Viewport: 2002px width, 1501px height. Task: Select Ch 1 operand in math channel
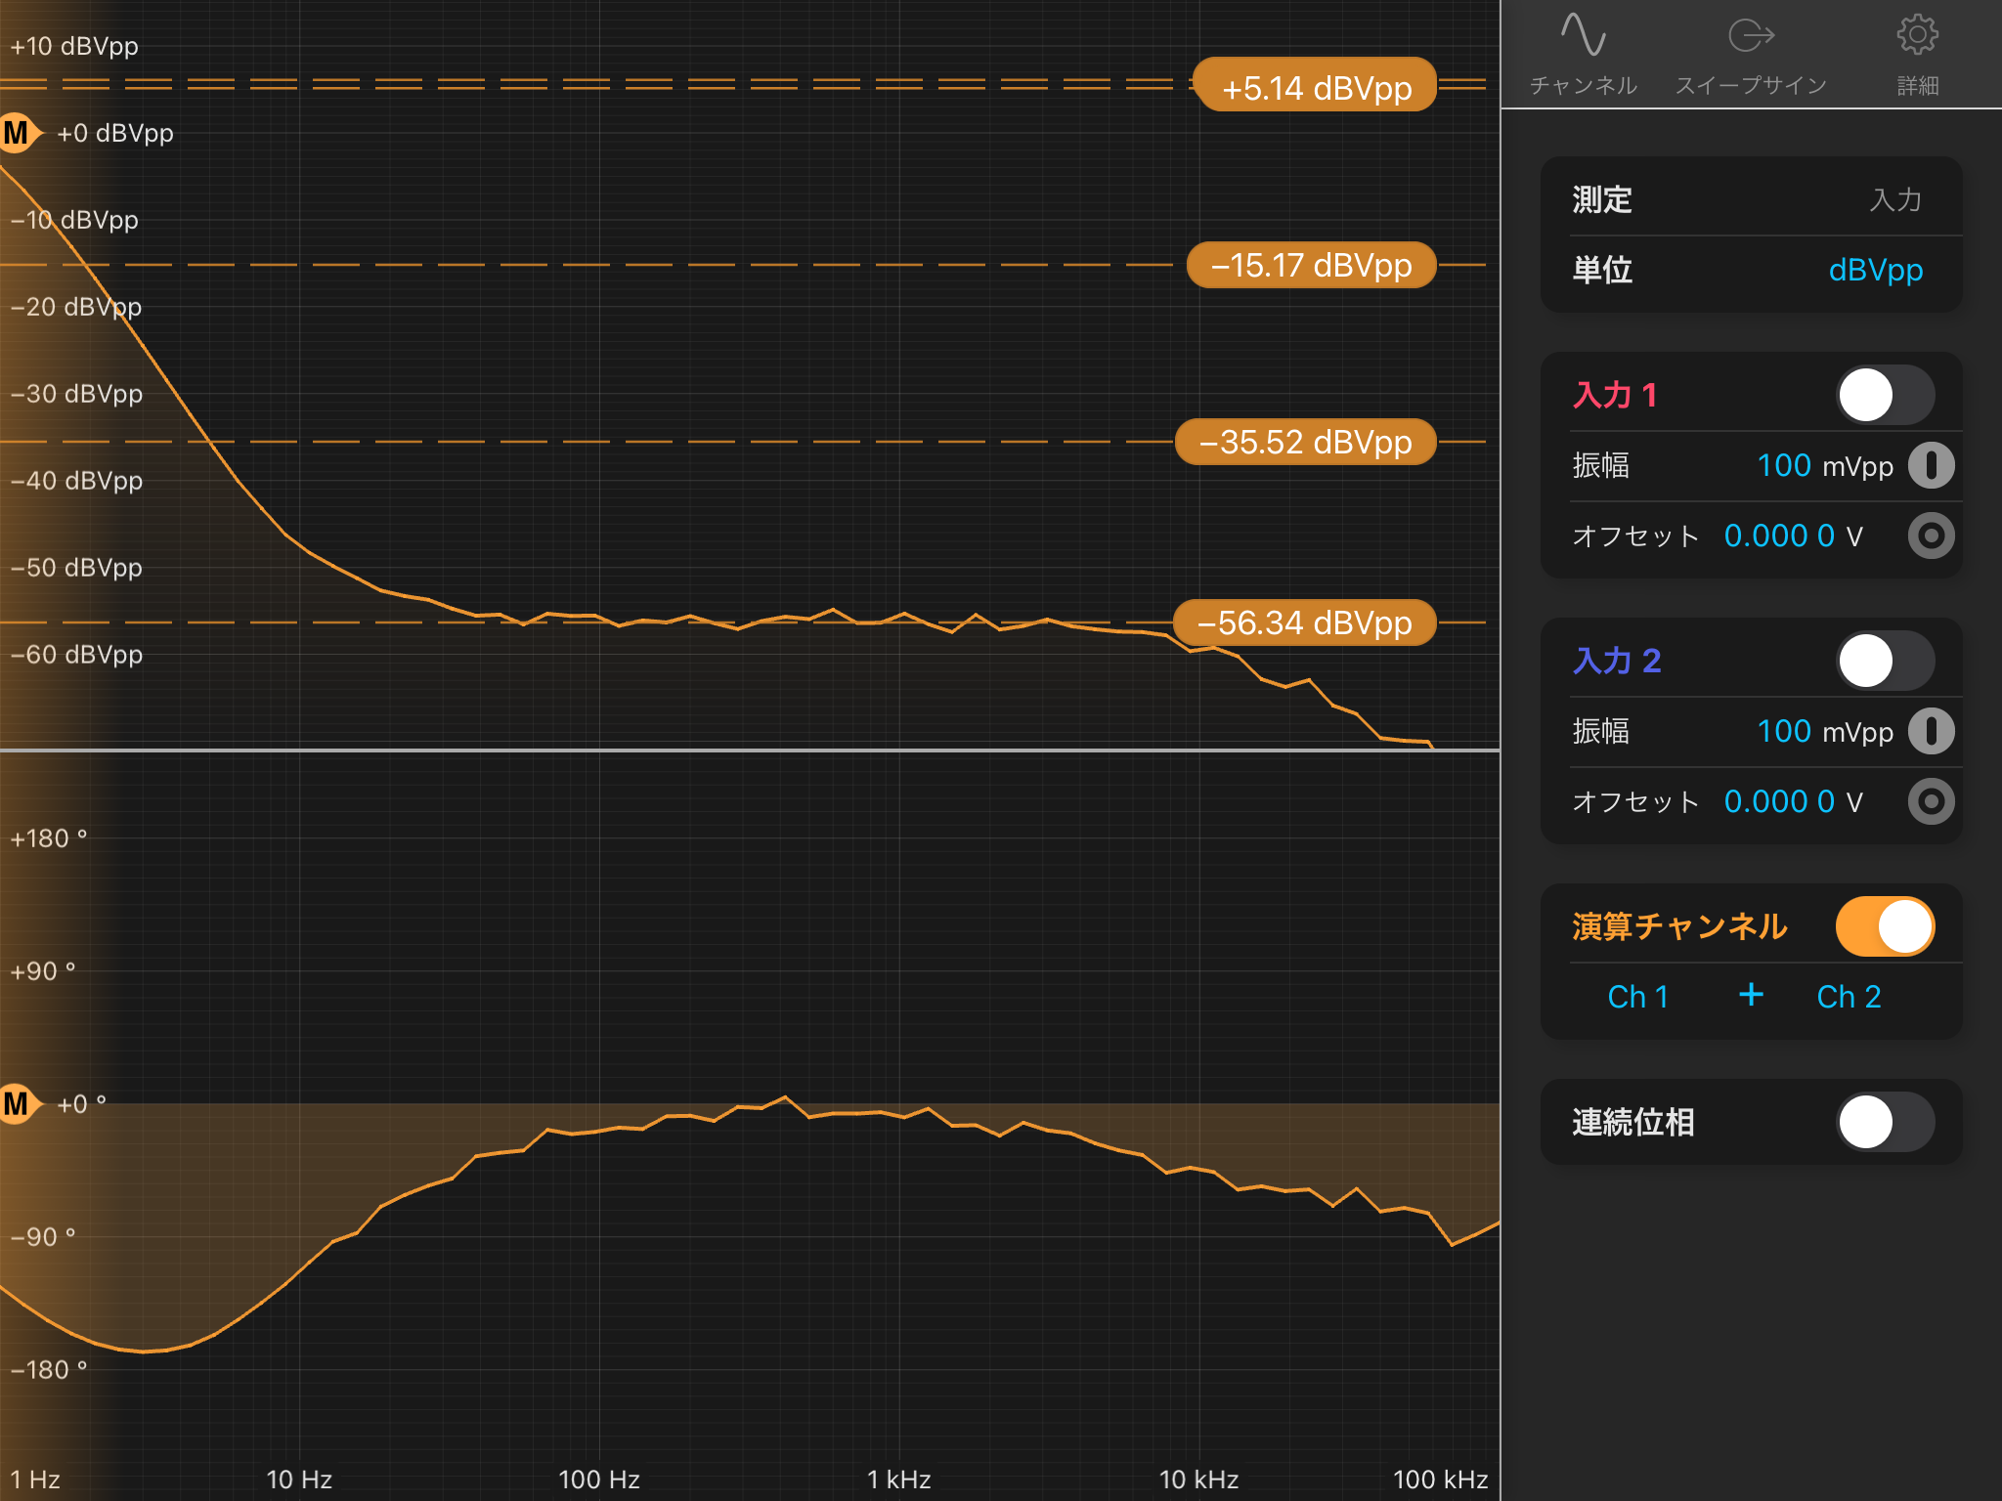point(1637,997)
